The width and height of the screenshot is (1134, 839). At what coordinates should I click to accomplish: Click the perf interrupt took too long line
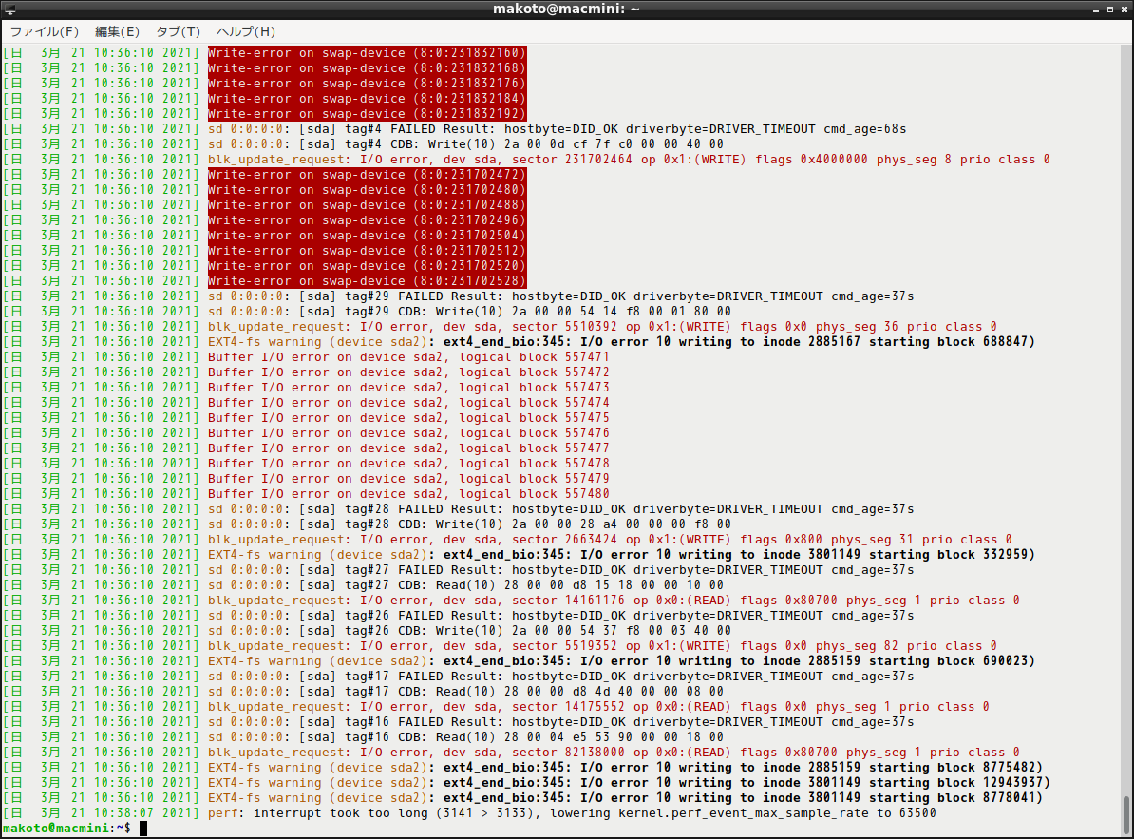point(572,813)
